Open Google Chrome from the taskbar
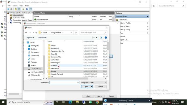187x105 pixels. click(x=97, y=102)
